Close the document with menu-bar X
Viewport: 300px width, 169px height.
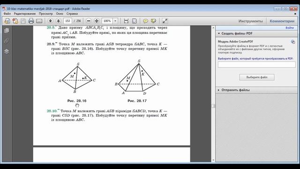295,14
